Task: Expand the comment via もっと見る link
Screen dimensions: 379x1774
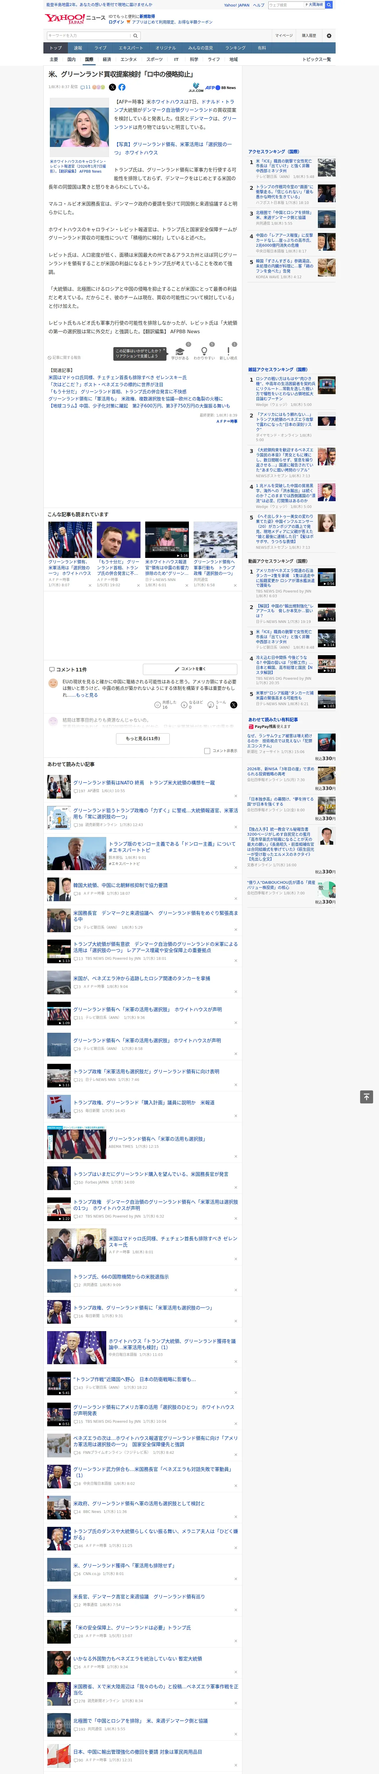Action: (x=87, y=695)
